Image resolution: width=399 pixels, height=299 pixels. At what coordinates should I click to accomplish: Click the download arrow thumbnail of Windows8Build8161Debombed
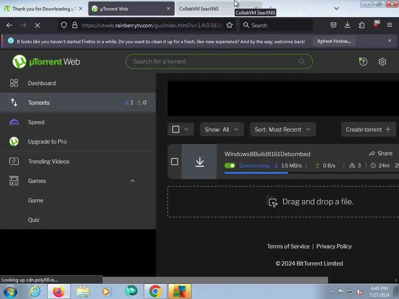pyautogui.click(x=199, y=162)
